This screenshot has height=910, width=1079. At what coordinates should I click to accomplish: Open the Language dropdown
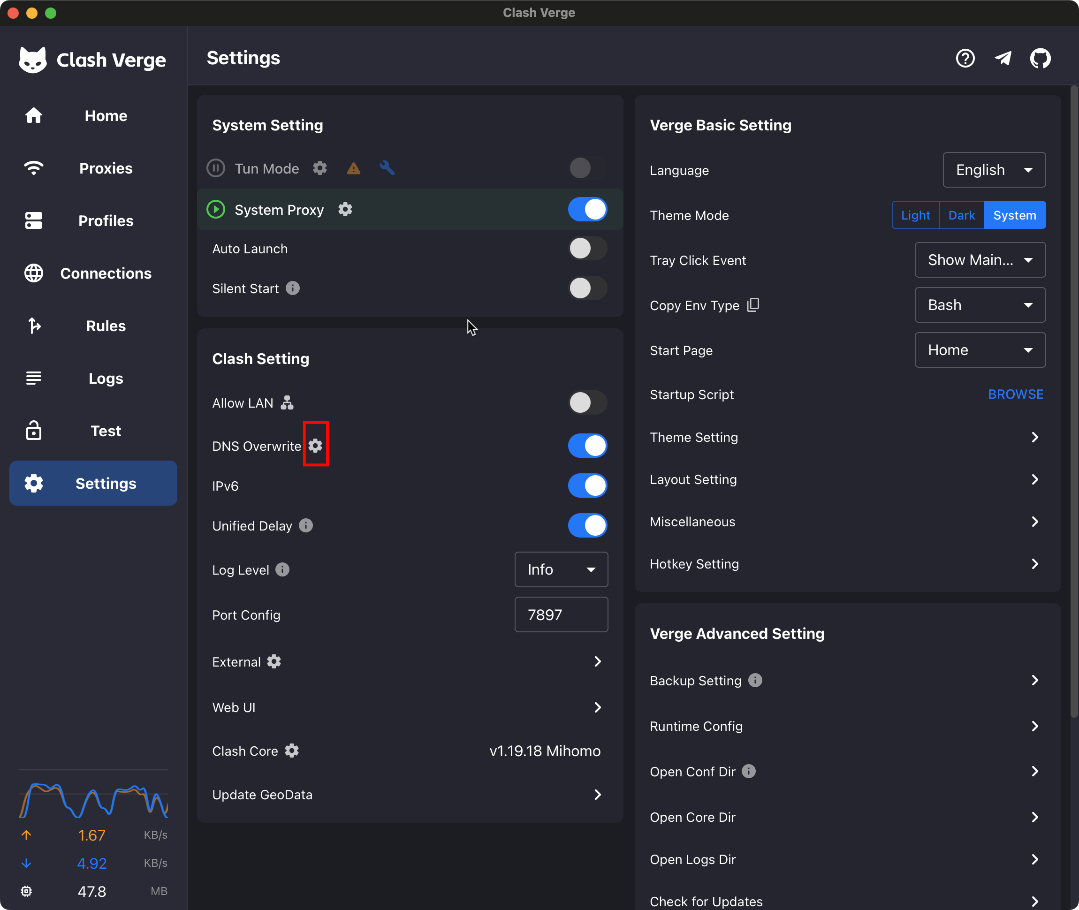993,170
